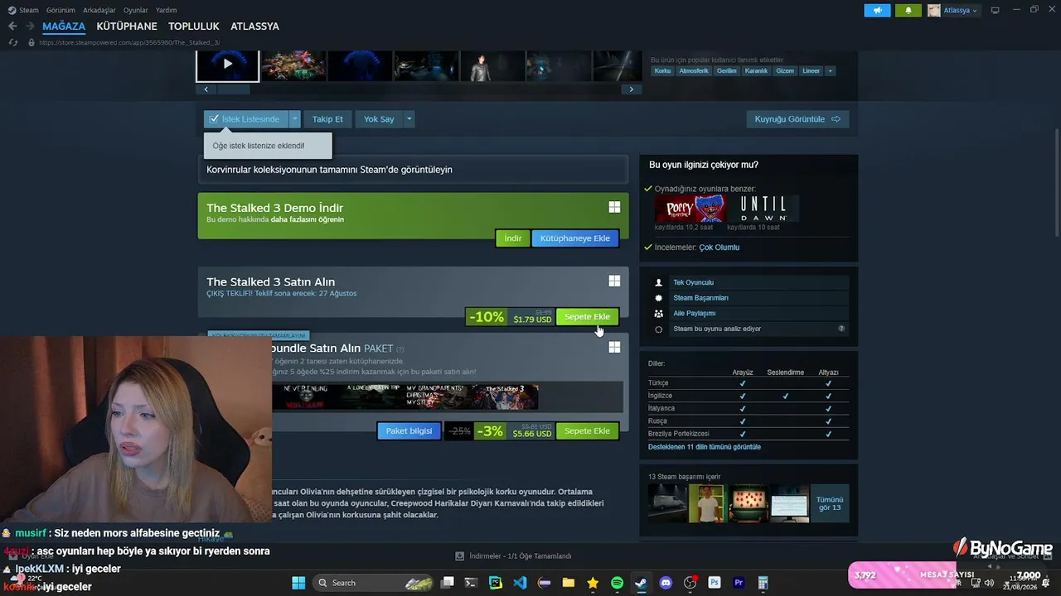
Task: Open the Poppy Playtime similar game thumbnail
Action: pos(690,209)
